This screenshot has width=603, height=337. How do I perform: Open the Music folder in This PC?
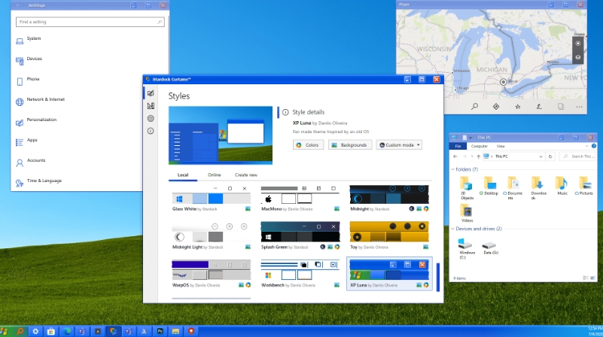point(562,186)
